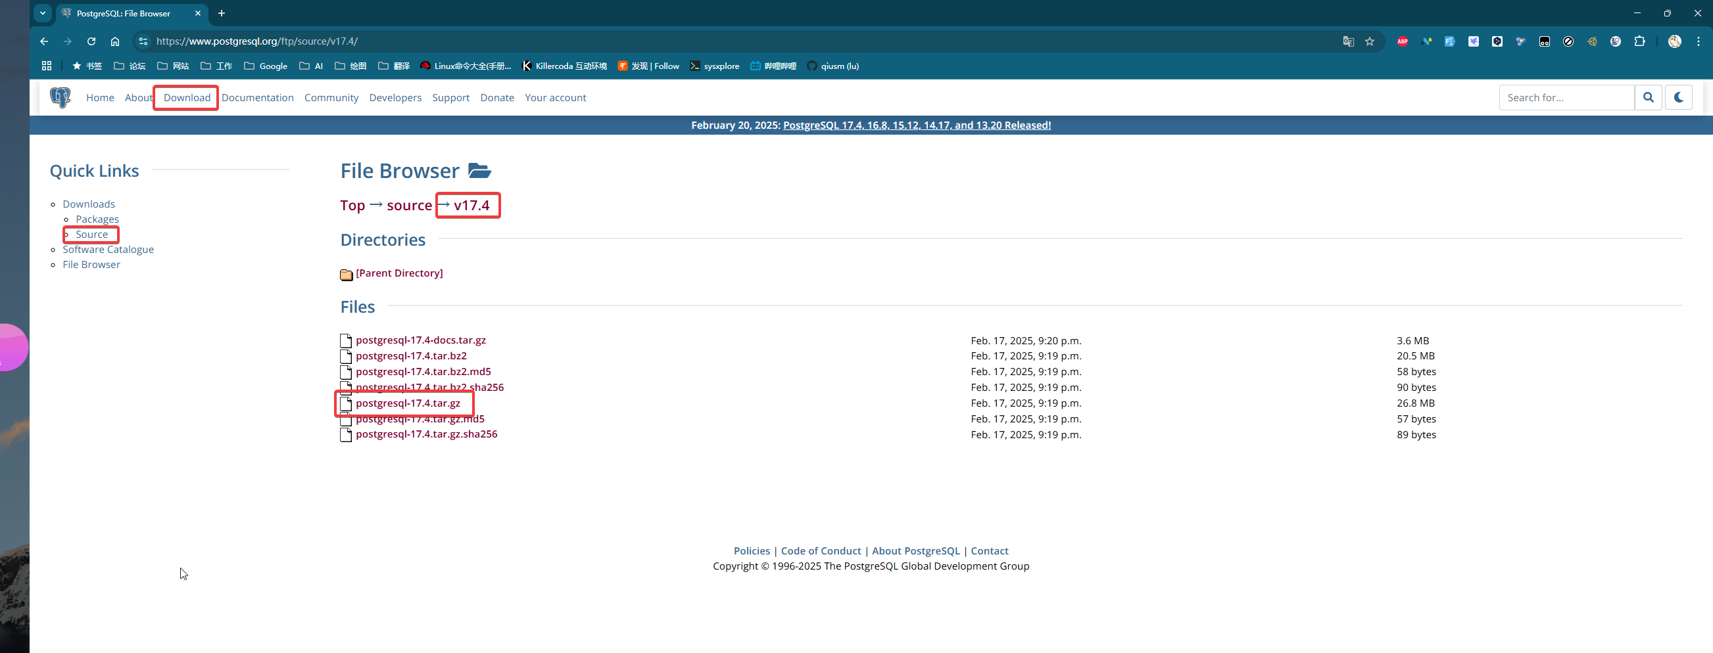Click the search magnifier button
Screen dimensions: 1713x653
click(1648, 97)
